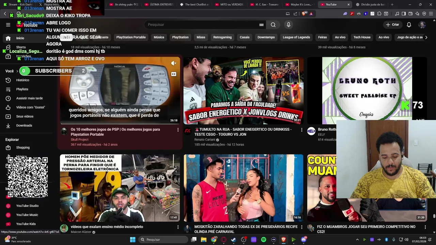Click the share page icon in address bar
The image size is (436, 245).
295,14
